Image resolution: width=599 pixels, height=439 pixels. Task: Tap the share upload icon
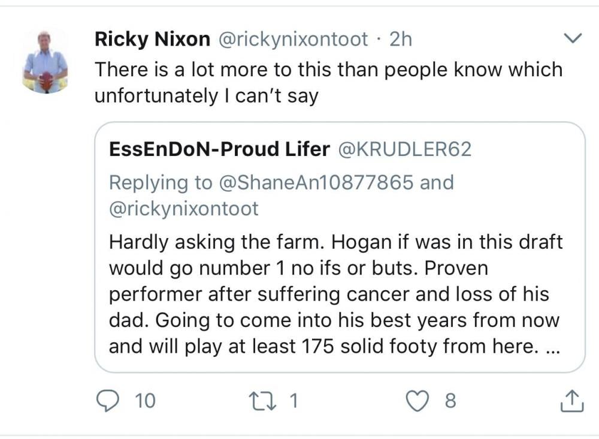pyautogui.click(x=571, y=401)
